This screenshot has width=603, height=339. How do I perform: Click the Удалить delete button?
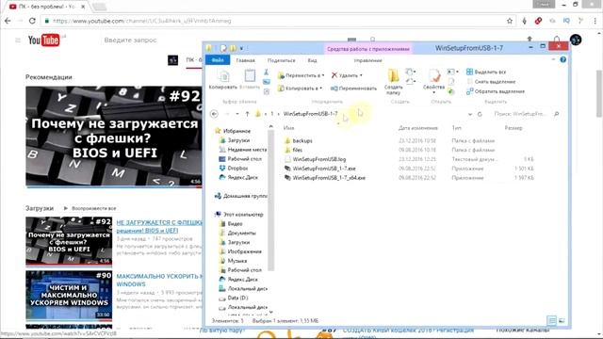coord(347,75)
